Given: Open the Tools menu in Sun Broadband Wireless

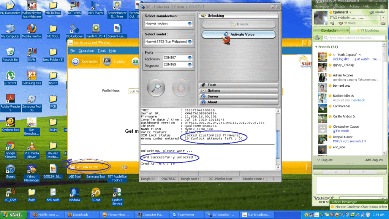Looking at the screenshot, I should point(101,51).
